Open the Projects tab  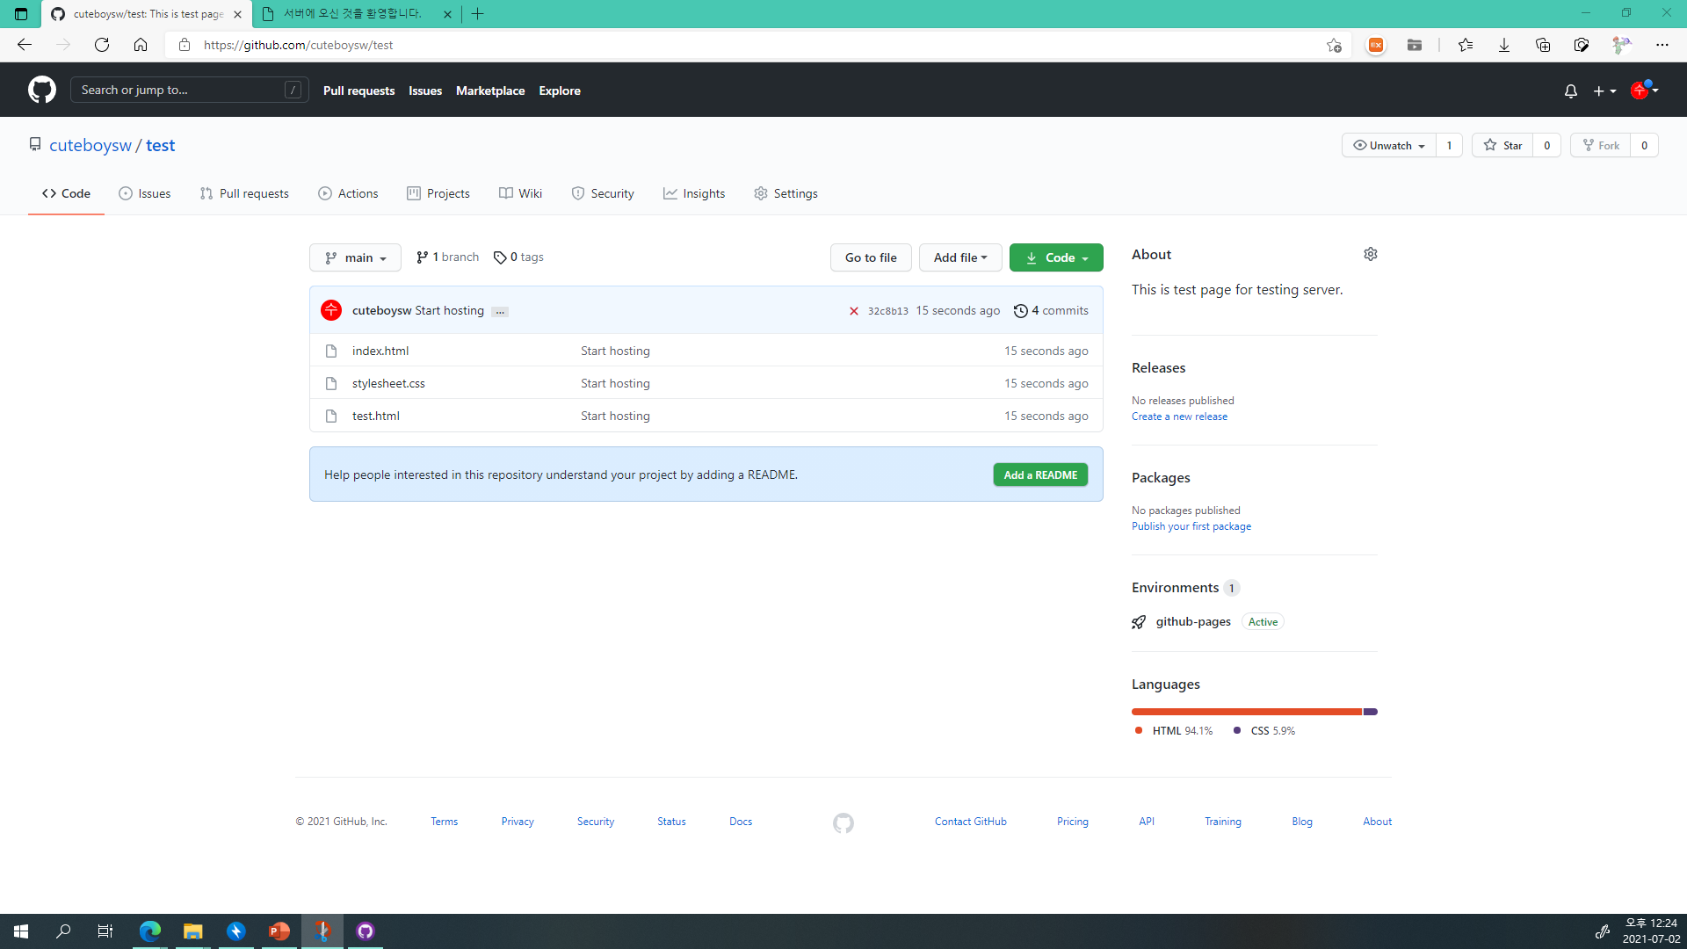click(438, 193)
